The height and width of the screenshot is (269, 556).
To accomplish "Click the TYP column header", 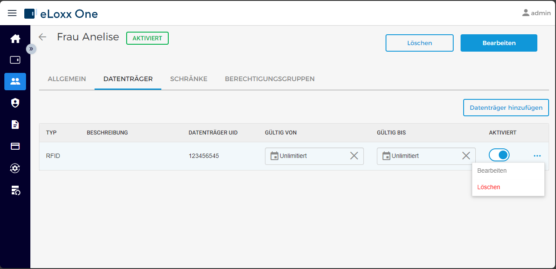I will (x=52, y=133).
